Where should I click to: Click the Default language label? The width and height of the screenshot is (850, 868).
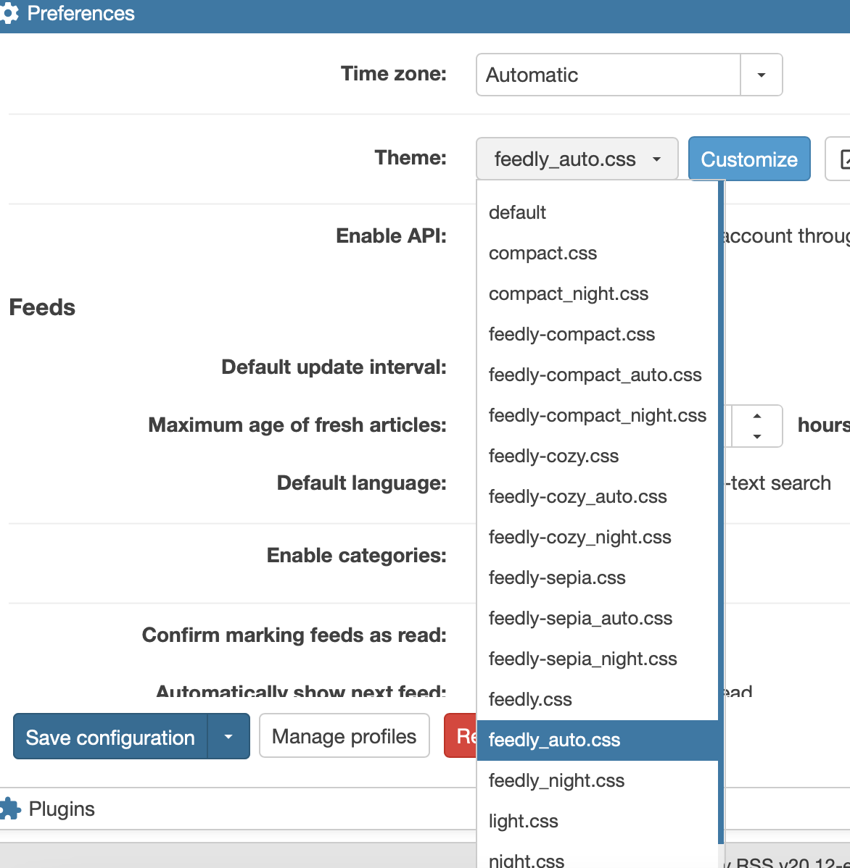pos(362,483)
